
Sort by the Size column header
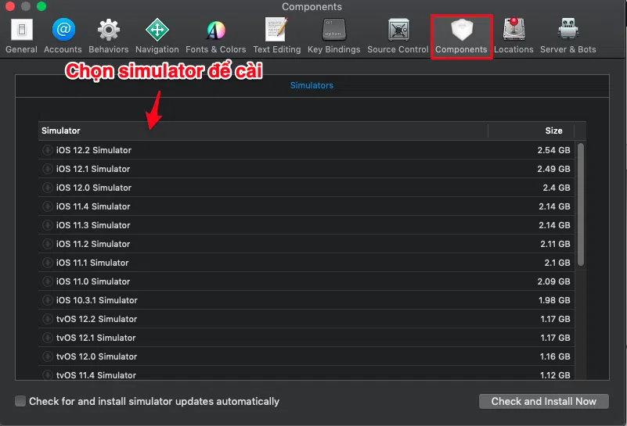[531, 131]
